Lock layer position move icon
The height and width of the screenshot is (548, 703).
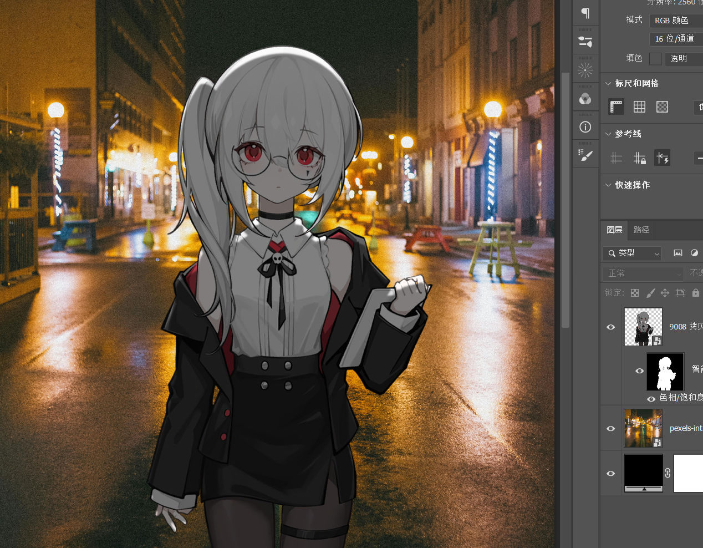[665, 293]
